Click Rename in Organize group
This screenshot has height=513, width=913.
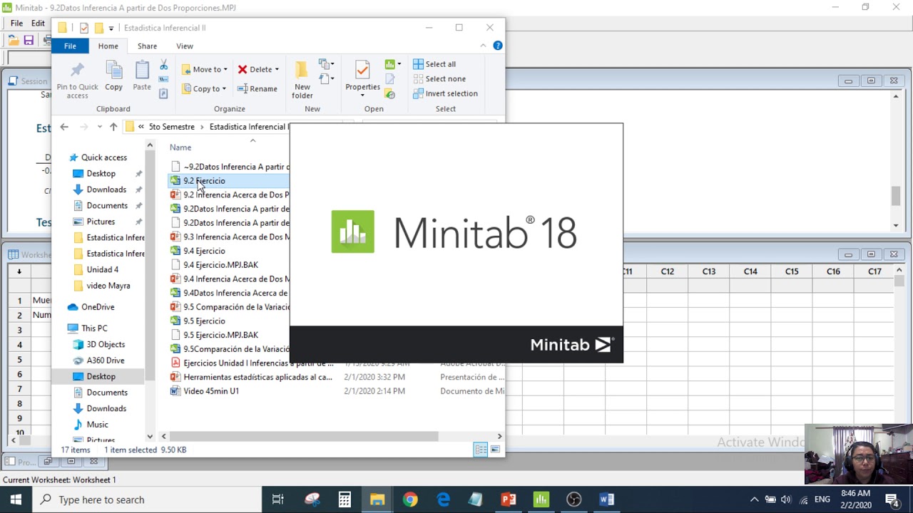pyautogui.click(x=257, y=88)
